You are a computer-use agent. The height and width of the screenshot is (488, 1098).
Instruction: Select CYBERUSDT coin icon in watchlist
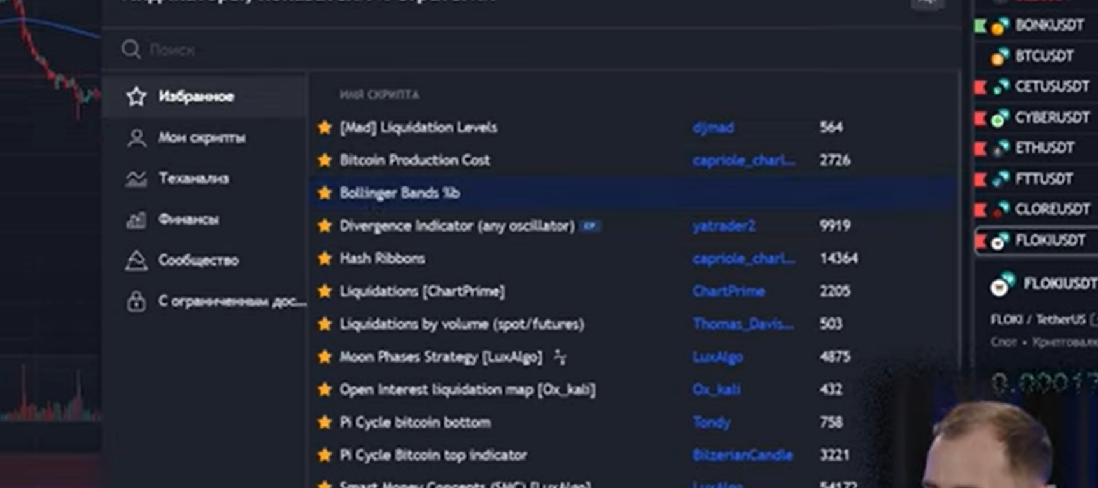pos(1000,118)
